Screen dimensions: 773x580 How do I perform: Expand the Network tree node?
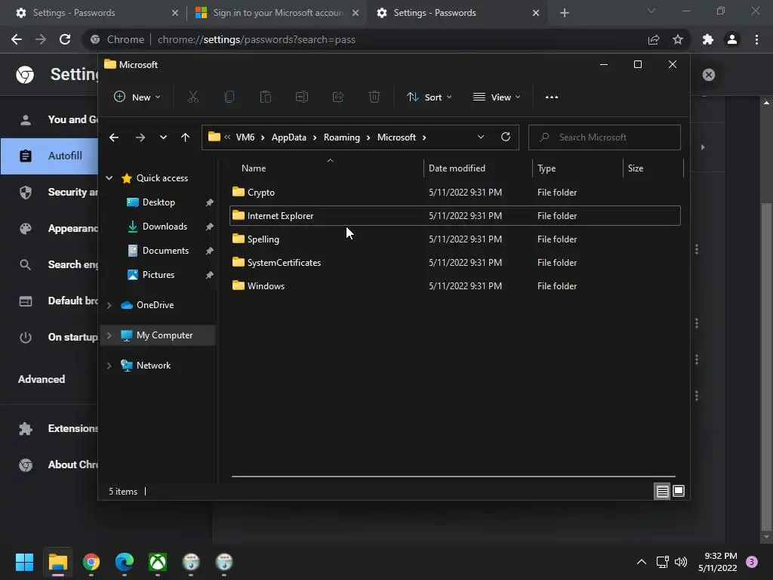109,366
